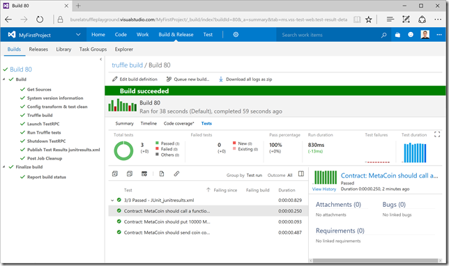
Task: Select the Publish Test Results junitresults.xml step
Action: point(63,150)
